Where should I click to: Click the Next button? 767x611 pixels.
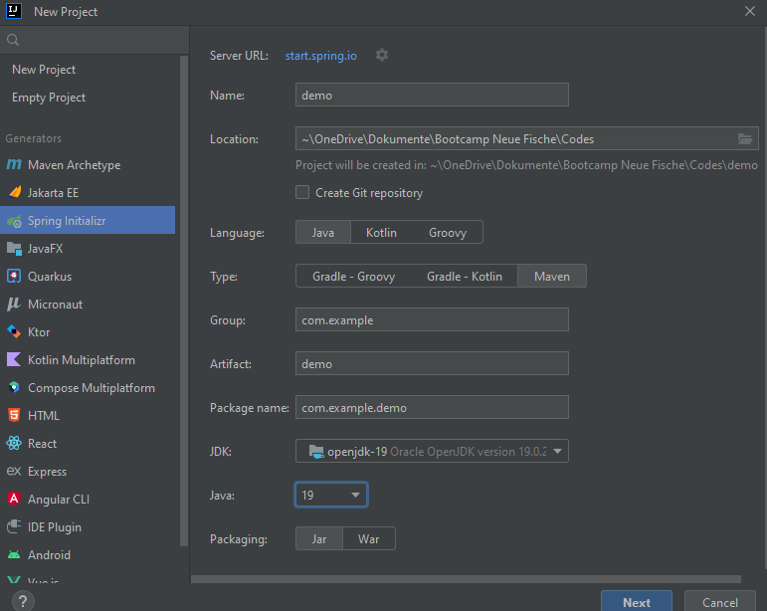click(637, 602)
